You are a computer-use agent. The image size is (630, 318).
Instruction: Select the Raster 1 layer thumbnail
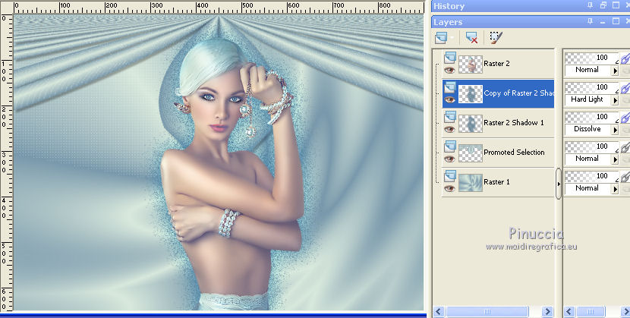[471, 183]
